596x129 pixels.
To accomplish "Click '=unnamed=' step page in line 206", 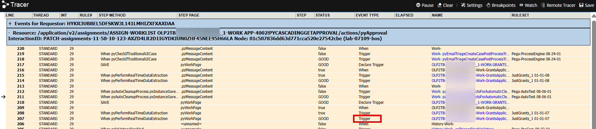I will point(191,124).
